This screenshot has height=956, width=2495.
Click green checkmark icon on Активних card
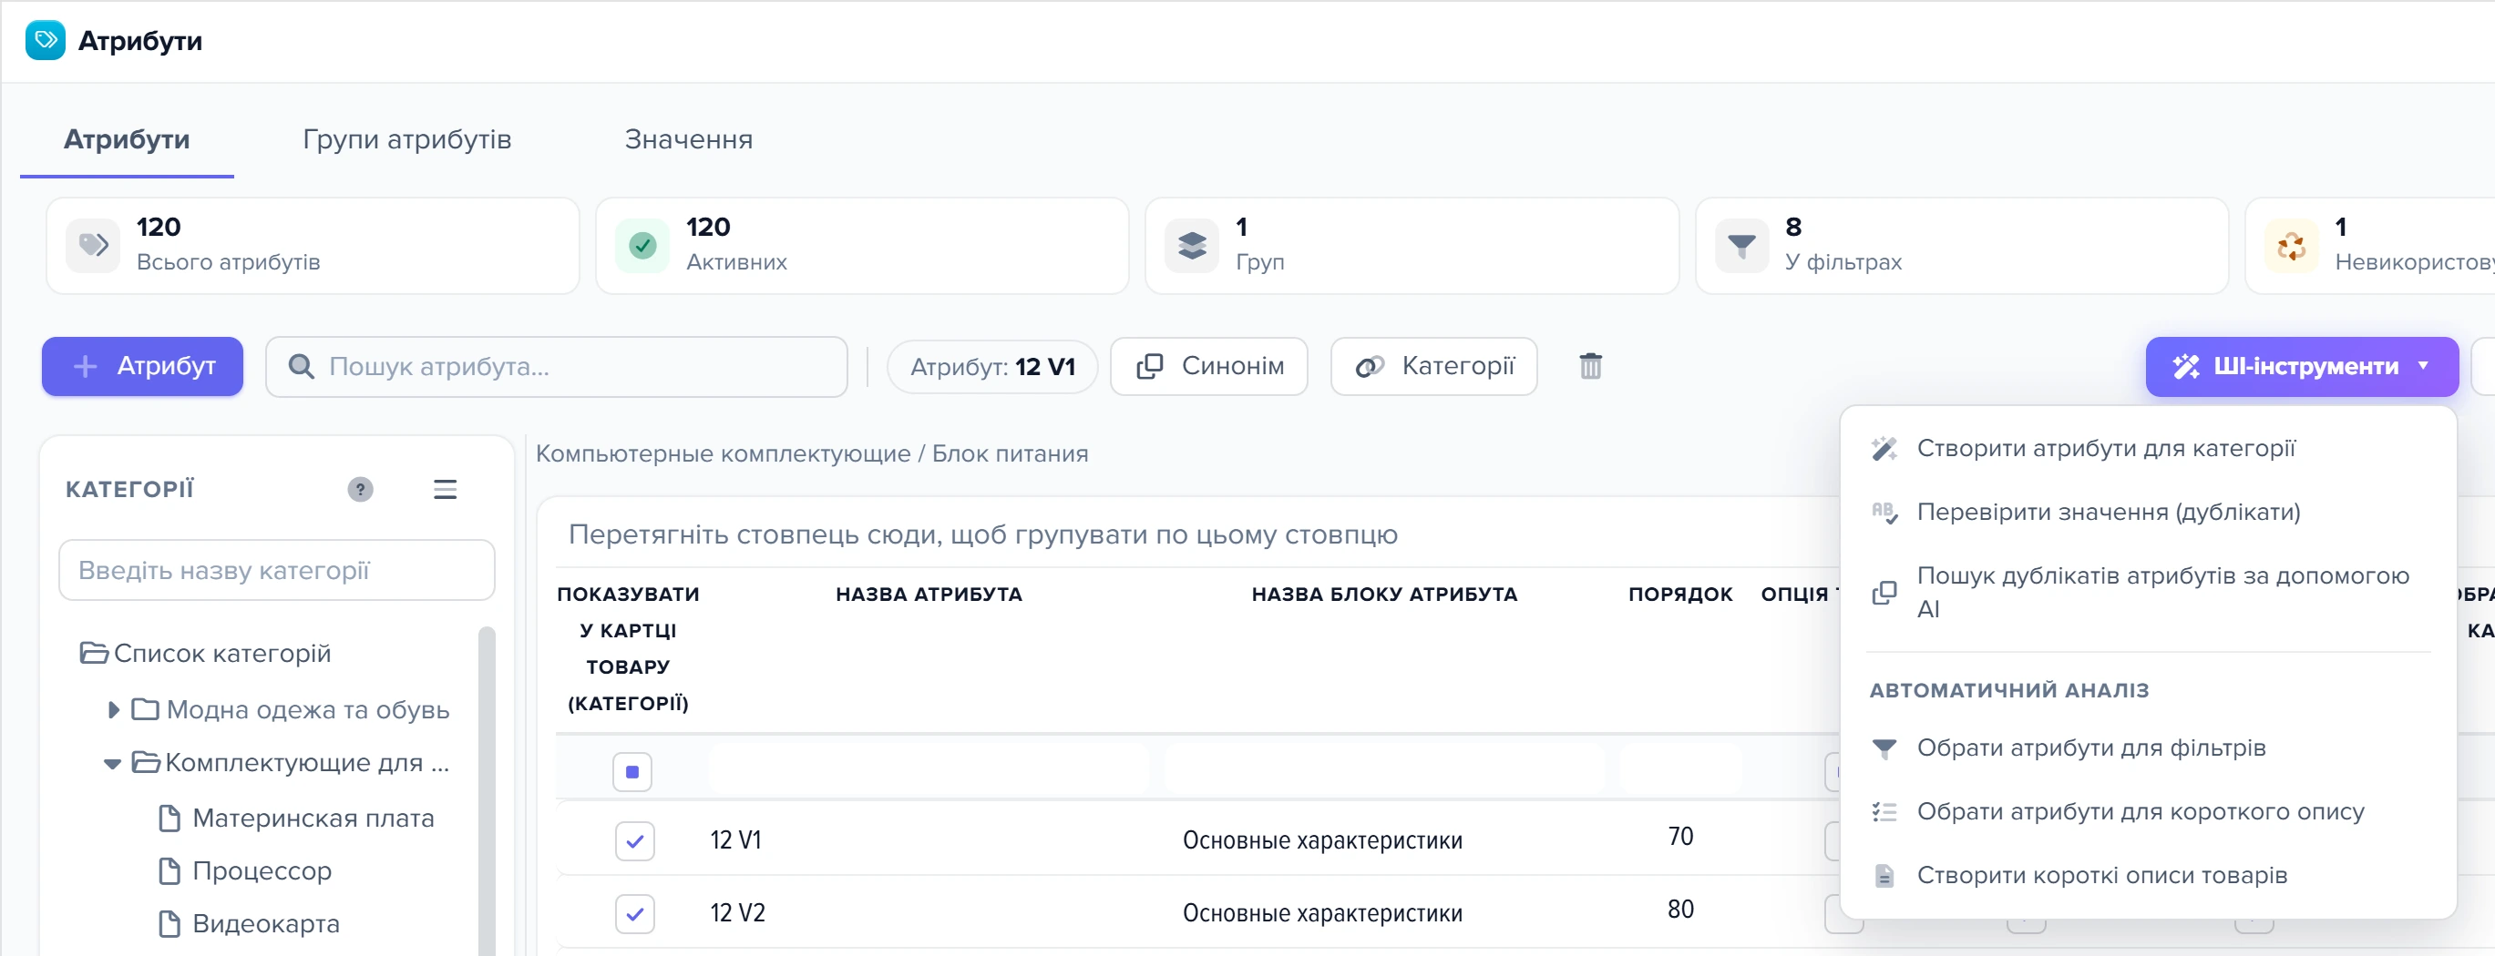pos(642,246)
